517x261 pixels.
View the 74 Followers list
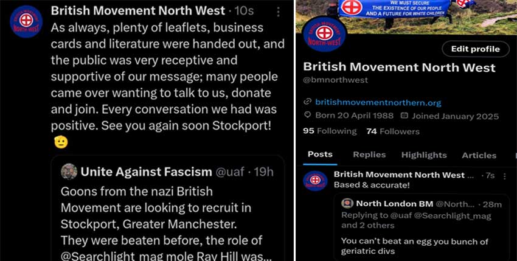pos(393,131)
